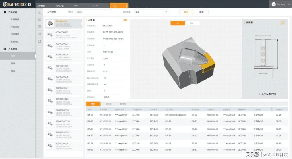The width and height of the screenshot is (292, 159).
Task: Click the add new tool plus icon
Action: tap(39, 19)
